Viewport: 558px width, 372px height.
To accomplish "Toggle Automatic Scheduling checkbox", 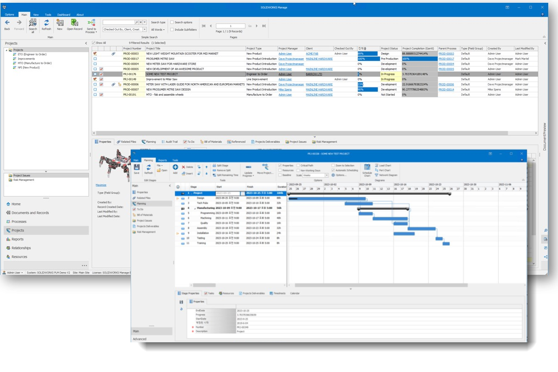I will 333,170.
